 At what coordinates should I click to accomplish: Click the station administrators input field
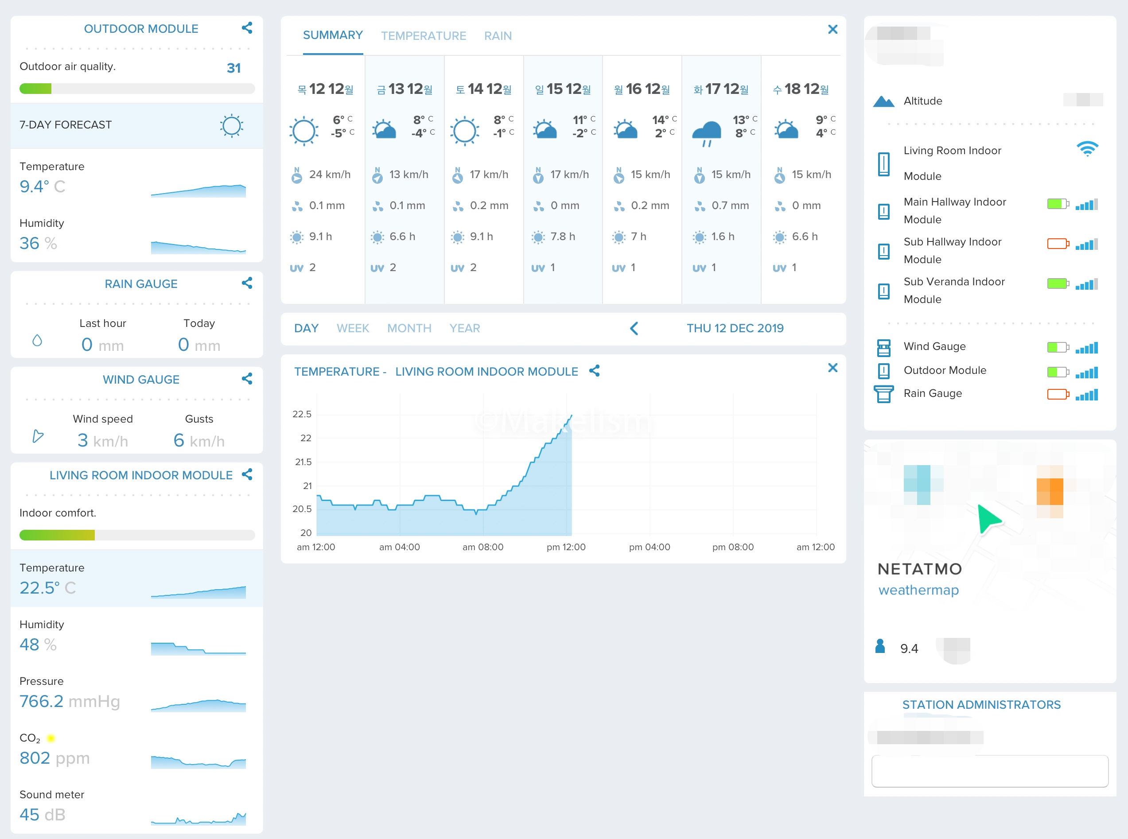[x=989, y=771]
